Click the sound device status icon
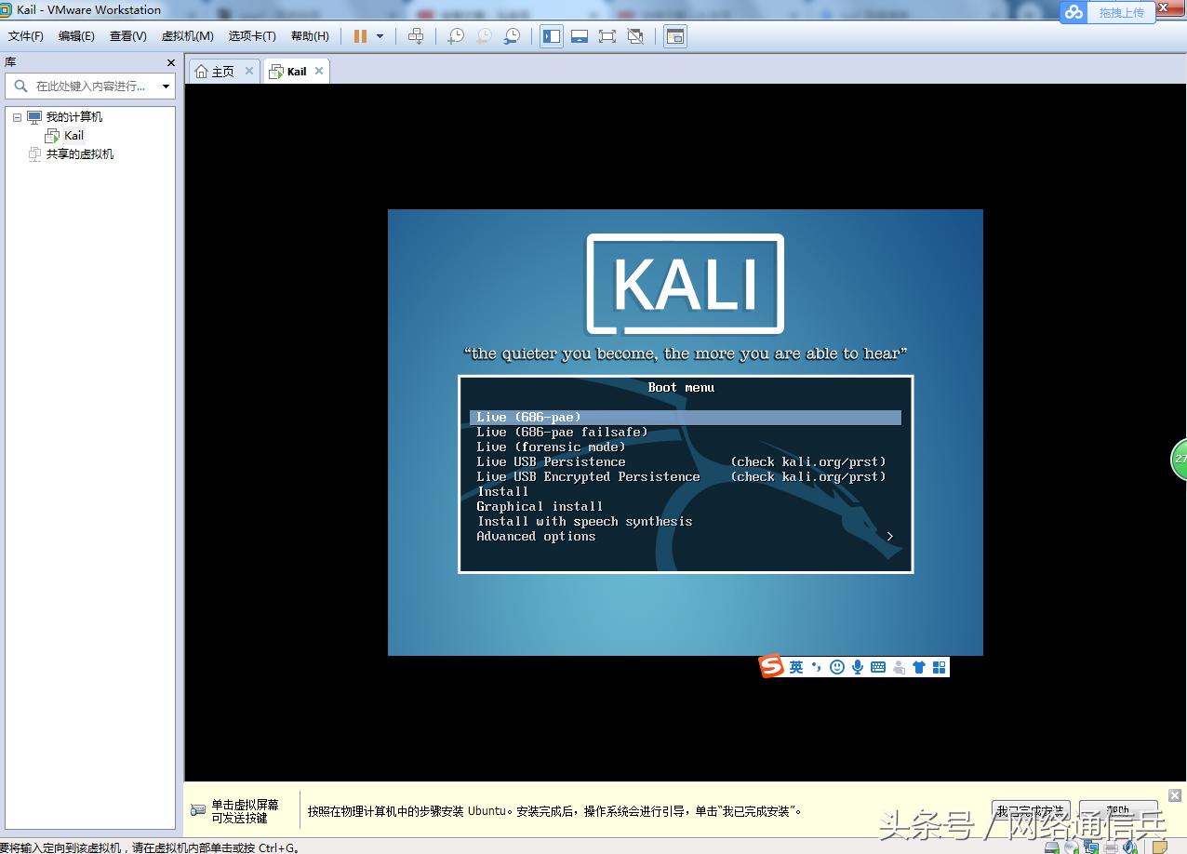 pyautogui.click(x=1129, y=846)
